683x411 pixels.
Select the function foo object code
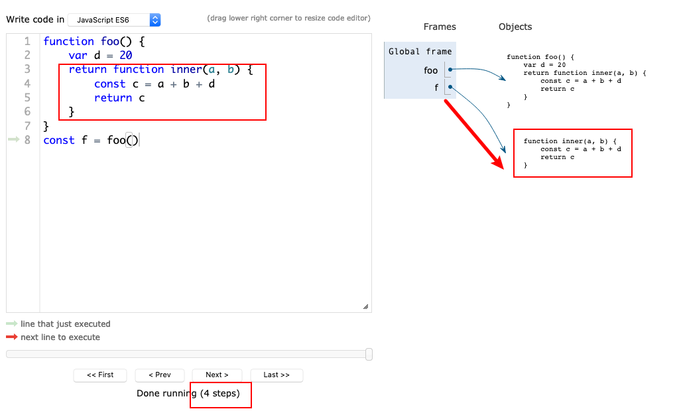[576, 80]
